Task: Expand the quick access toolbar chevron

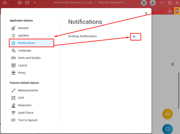Action: pos(35,3)
